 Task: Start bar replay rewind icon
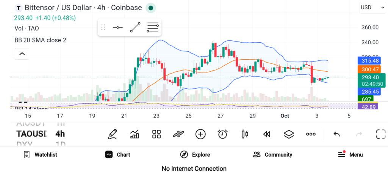[x=266, y=134]
